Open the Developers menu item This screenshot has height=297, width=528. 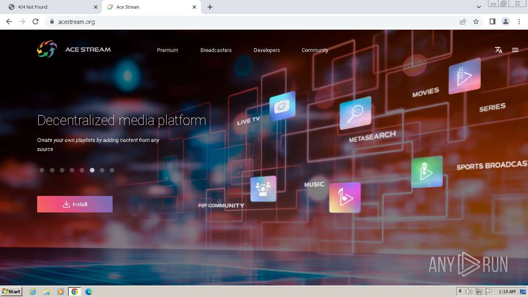tap(267, 50)
